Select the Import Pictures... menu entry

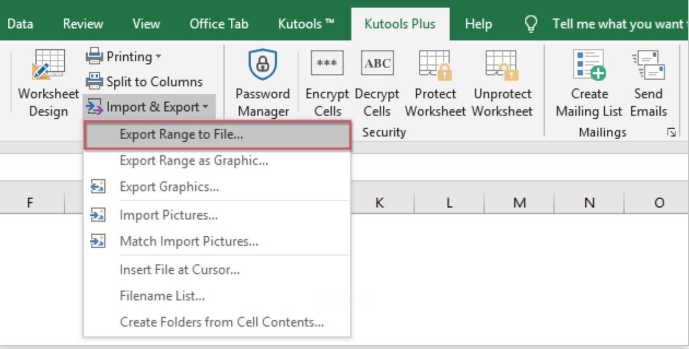[217, 216]
